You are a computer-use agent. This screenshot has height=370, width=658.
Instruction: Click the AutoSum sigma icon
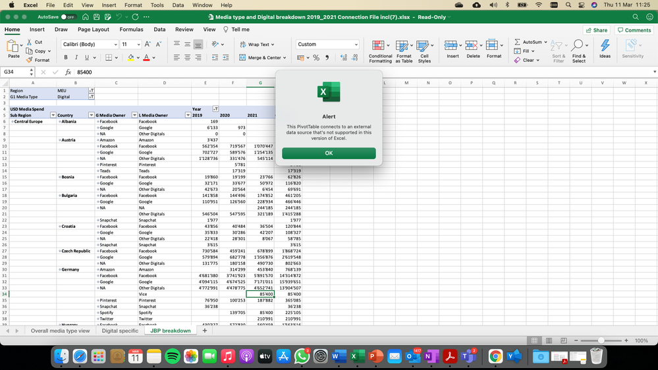(518, 42)
